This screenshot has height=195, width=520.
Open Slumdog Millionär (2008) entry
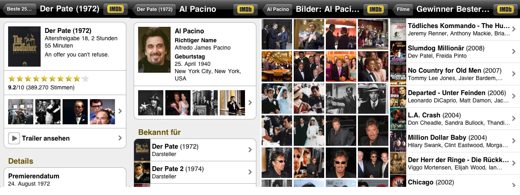point(455,52)
